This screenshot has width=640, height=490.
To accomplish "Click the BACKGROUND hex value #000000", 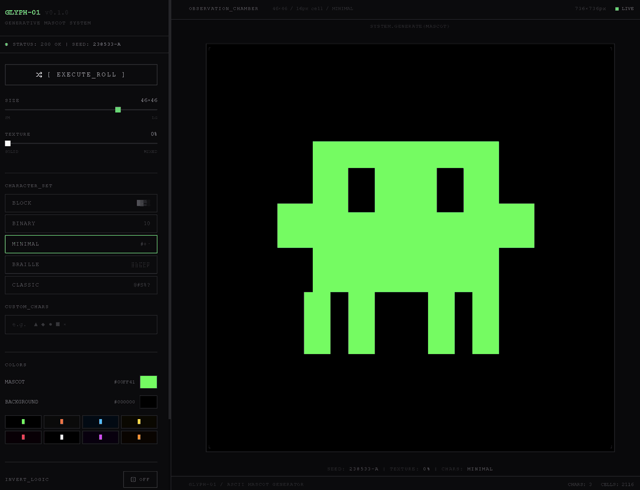I will (124, 402).
